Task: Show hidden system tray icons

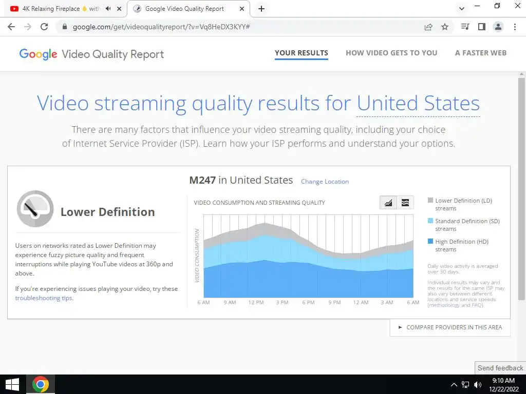Action: tap(454, 385)
